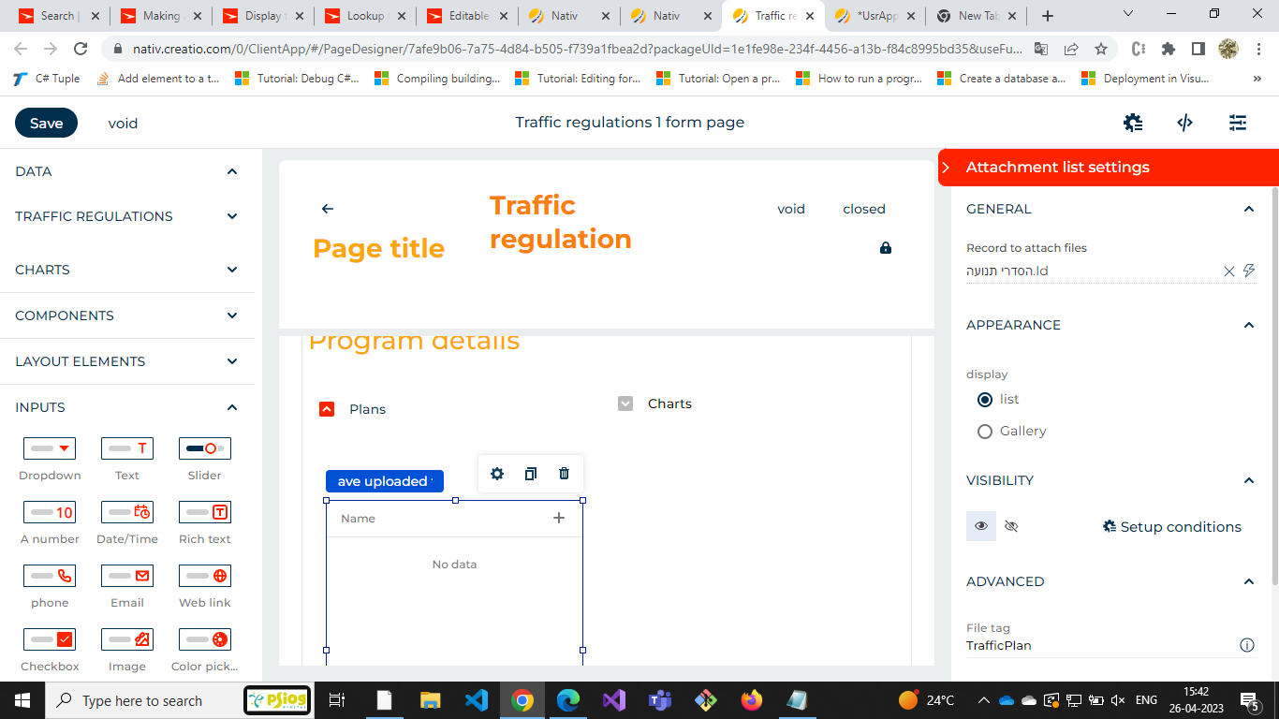1279x719 pixels.
Task: Add the Rich text input element
Action: (x=205, y=522)
